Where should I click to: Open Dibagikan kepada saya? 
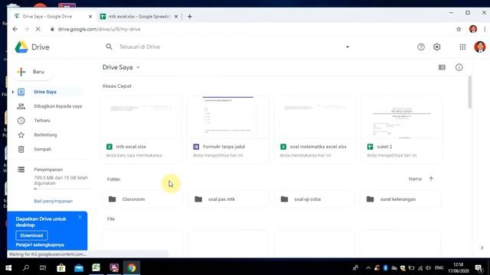pyautogui.click(x=58, y=106)
